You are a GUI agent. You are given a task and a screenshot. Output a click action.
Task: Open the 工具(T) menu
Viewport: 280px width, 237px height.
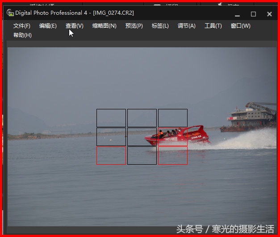[x=213, y=26]
